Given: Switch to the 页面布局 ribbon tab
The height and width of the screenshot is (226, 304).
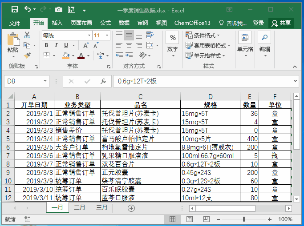Looking at the screenshot, I should (x=81, y=23).
